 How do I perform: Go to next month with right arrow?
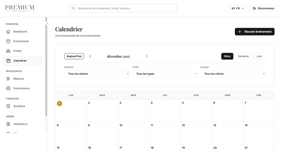[147, 56]
